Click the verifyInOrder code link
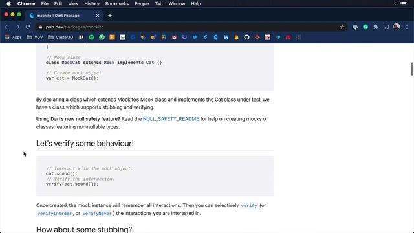The height and width of the screenshot is (233, 414). pos(54,214)
